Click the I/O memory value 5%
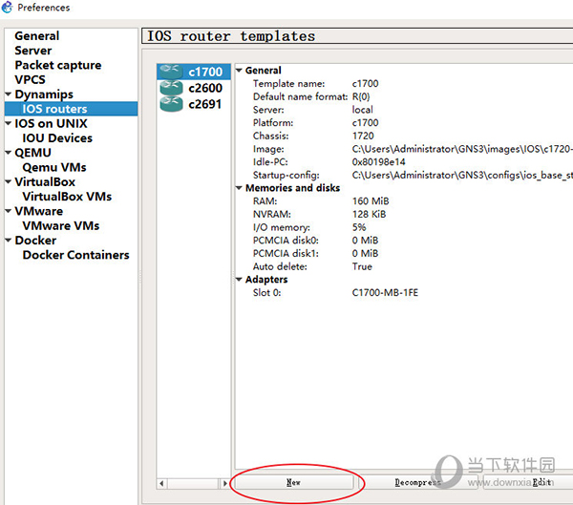The image size is (573, 505). 359,227
